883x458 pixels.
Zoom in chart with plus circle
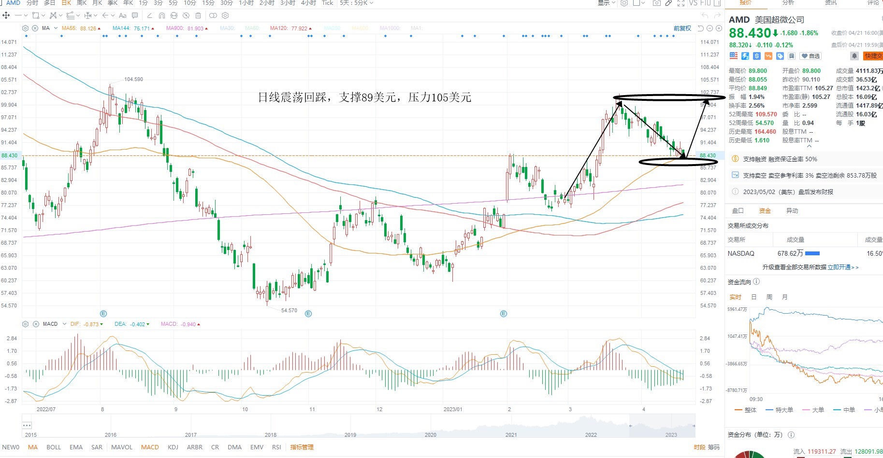719,28
